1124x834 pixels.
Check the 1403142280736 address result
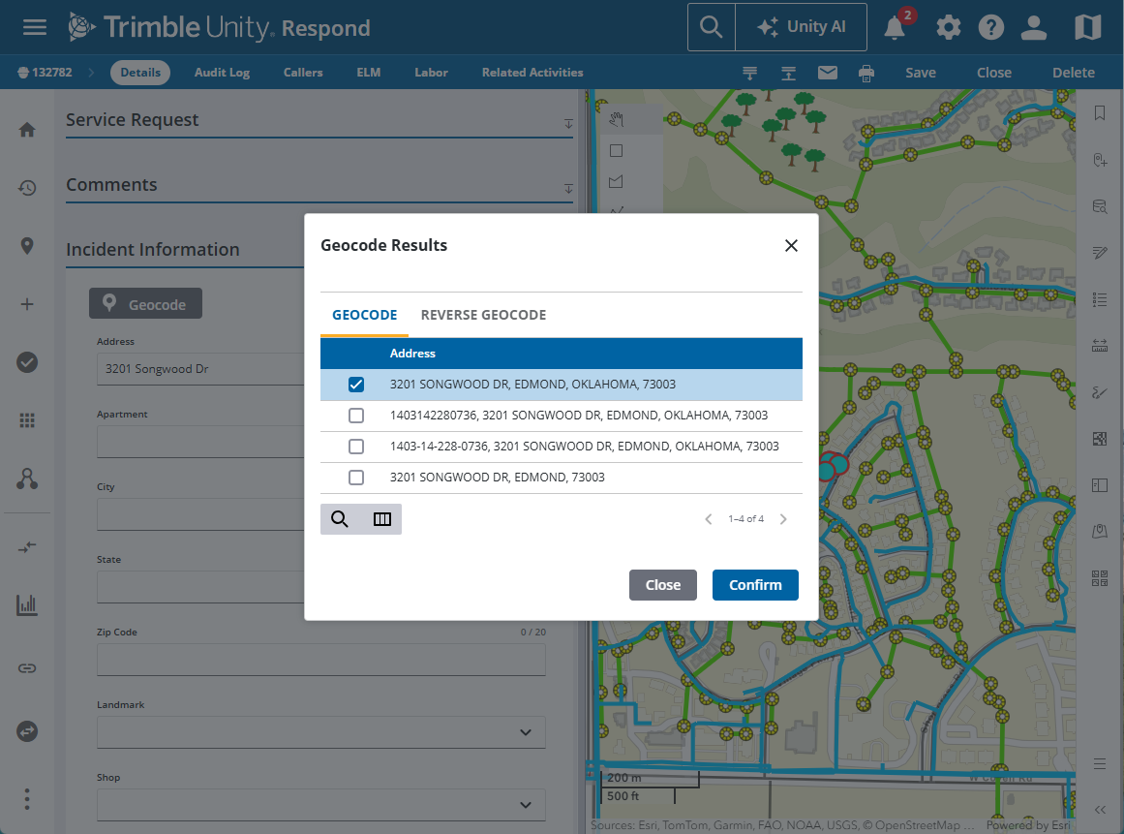[356, 416]
